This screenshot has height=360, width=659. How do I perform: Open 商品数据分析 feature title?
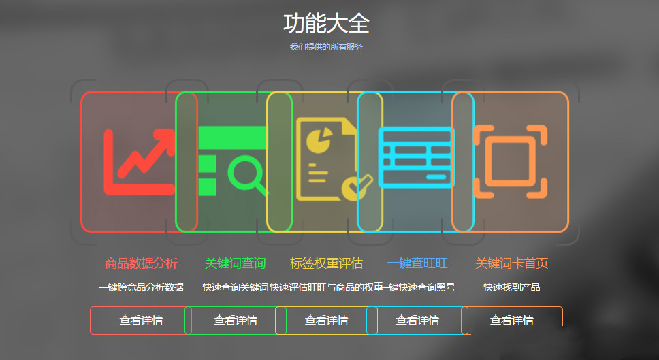(141, 263)
